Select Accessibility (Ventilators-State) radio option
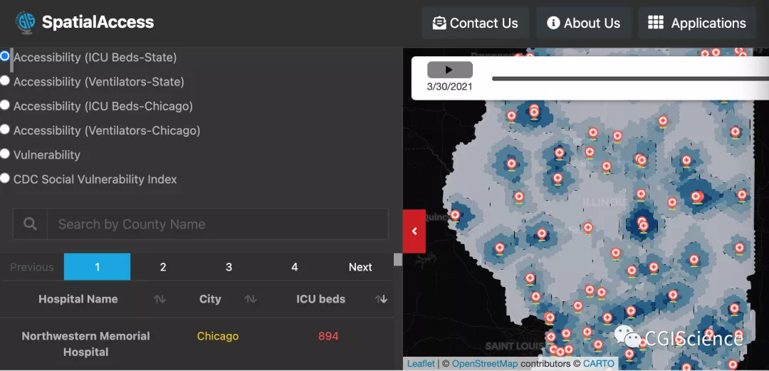This screenshot has height=371, width=769. click(5, 81)
